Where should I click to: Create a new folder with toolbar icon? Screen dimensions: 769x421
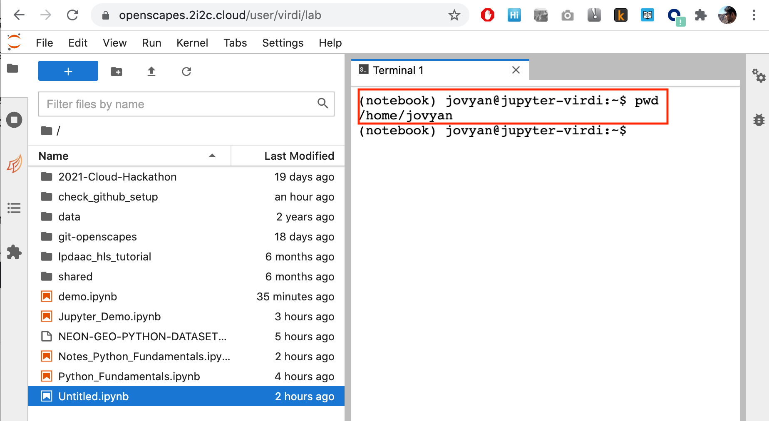(117, 72)
